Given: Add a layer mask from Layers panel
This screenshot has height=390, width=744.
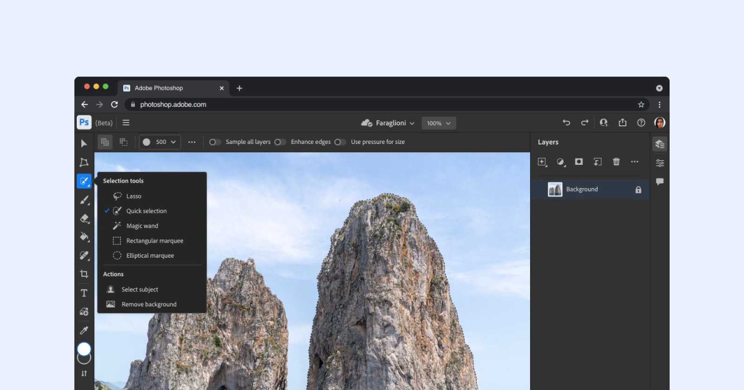Looking at the screenshot, I should [x=579, y=162].
